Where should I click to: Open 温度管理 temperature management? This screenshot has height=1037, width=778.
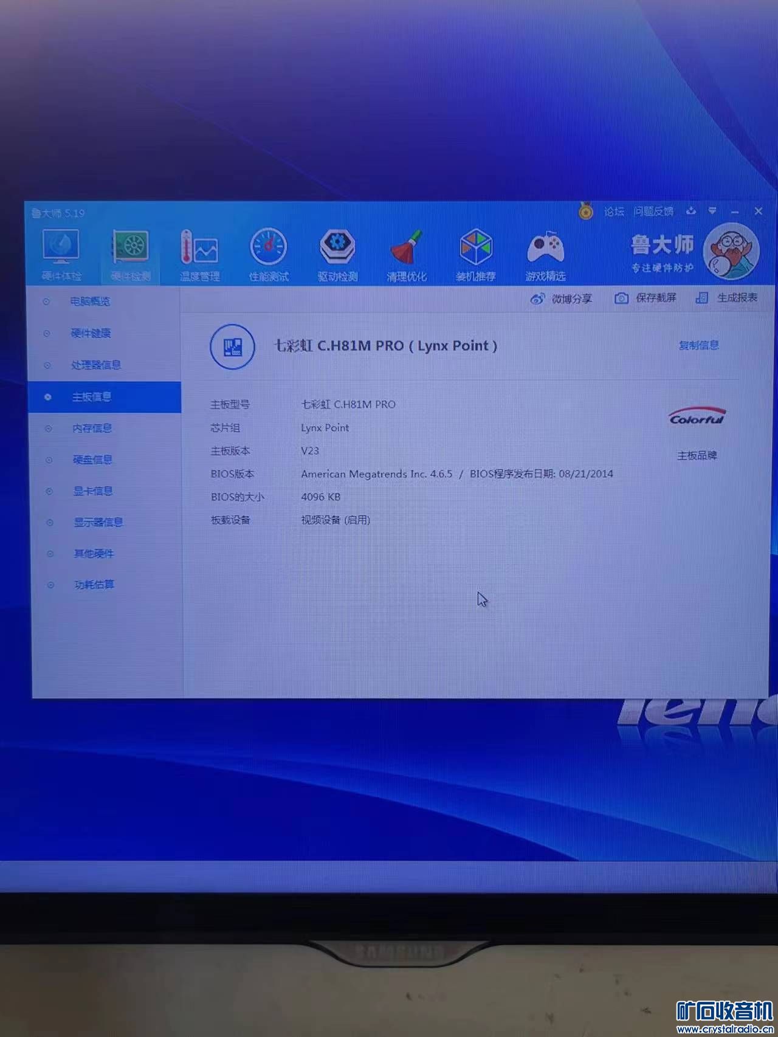199,255
